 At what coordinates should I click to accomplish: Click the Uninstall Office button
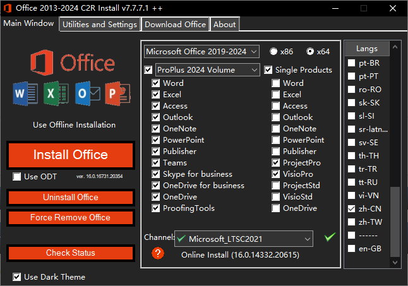point(71,198)
